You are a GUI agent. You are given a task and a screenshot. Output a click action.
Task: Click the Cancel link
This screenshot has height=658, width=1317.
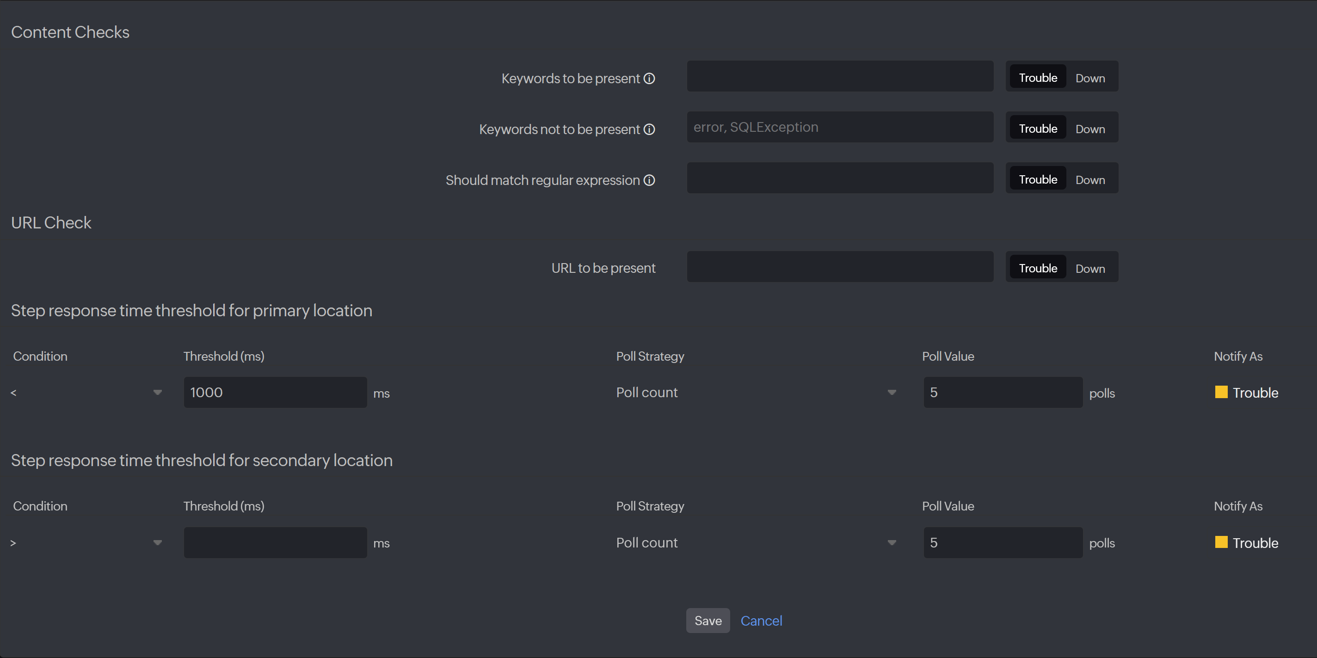click(761, 621)
